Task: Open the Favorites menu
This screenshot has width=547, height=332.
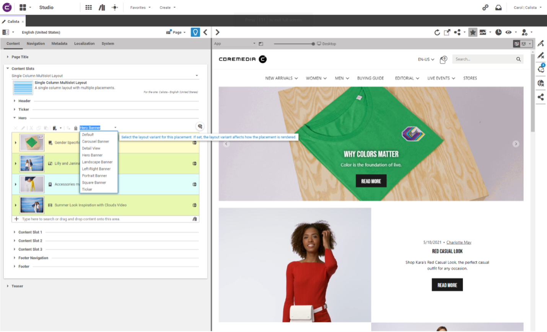Action: (x=140, y=8)
